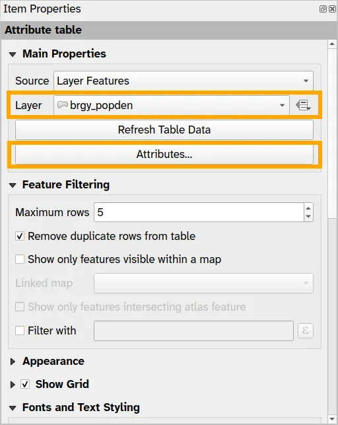Collapse the Main Properties section

click(x=13, y=54)
